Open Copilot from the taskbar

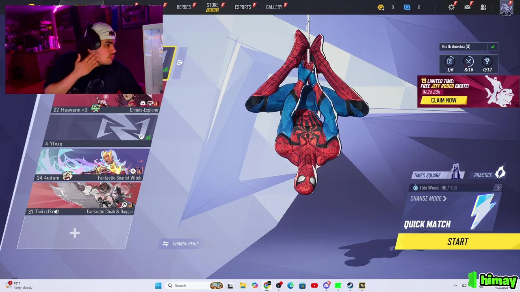coord(255,286)
